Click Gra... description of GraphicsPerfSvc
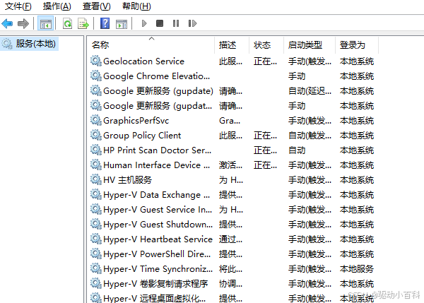The width and height of the screenshot is (424, 303). click(x=230, y=121)
